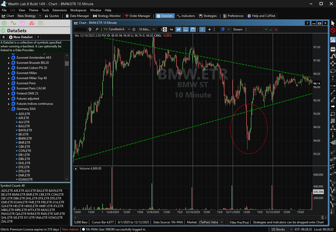The image size is (336, 232).
Task: Toggle the crosshair plus cursor button
Action: pos(210,29)
